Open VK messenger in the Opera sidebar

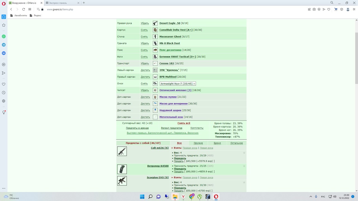[4, 53]
